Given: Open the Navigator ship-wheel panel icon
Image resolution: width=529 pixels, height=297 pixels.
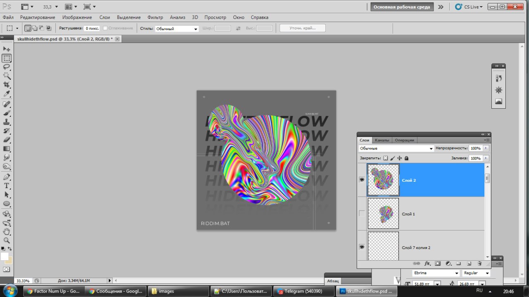Looking at the screenshot, I should click(x=498, y=90).
